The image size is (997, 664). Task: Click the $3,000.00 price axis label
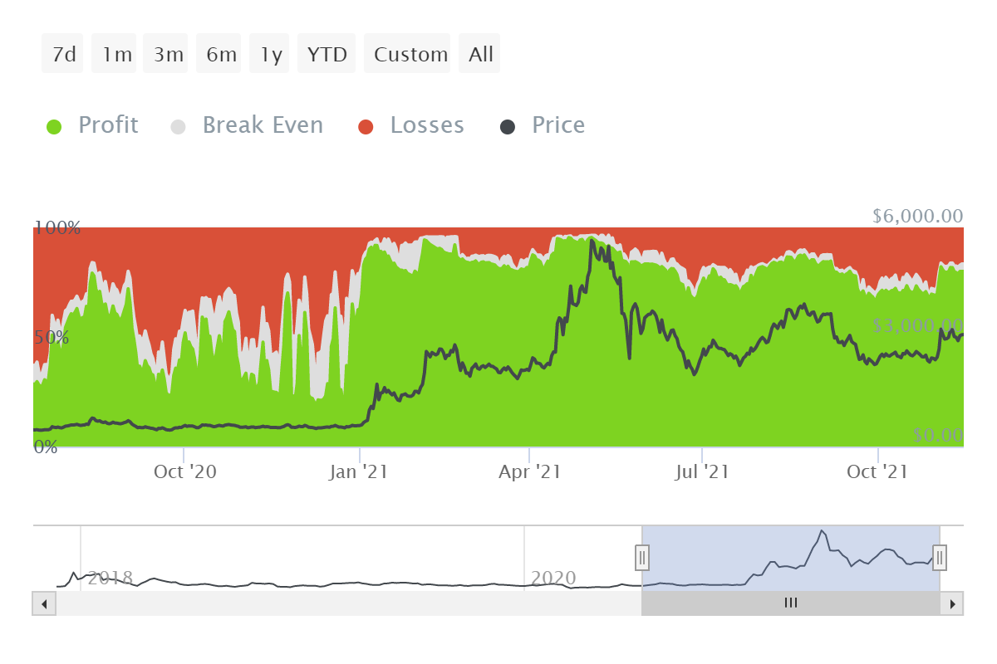tap(918, 325)
